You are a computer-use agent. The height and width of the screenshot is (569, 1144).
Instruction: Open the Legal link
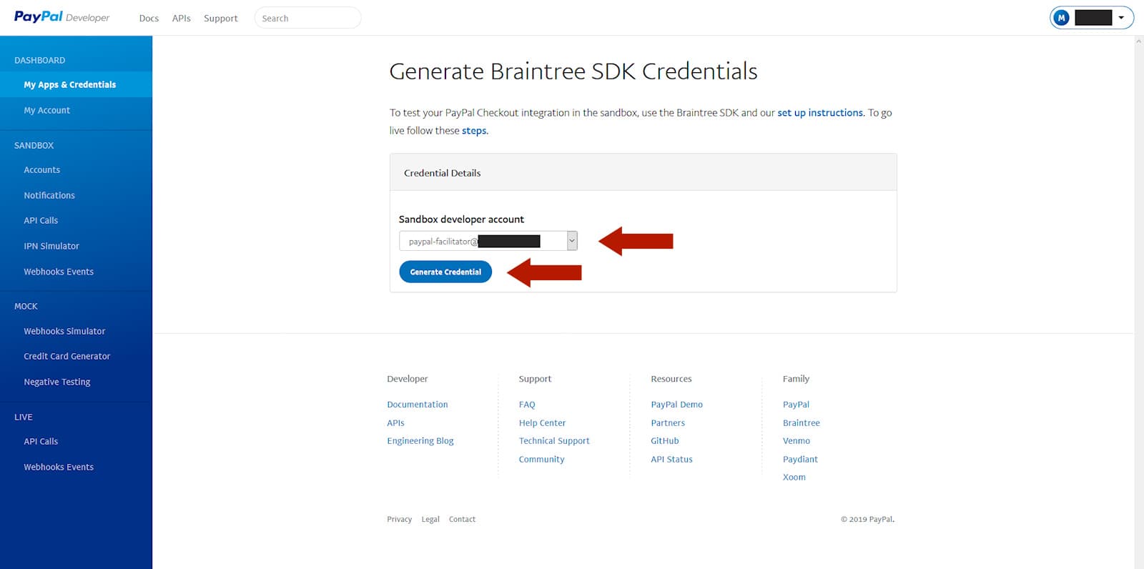point(430,519)
